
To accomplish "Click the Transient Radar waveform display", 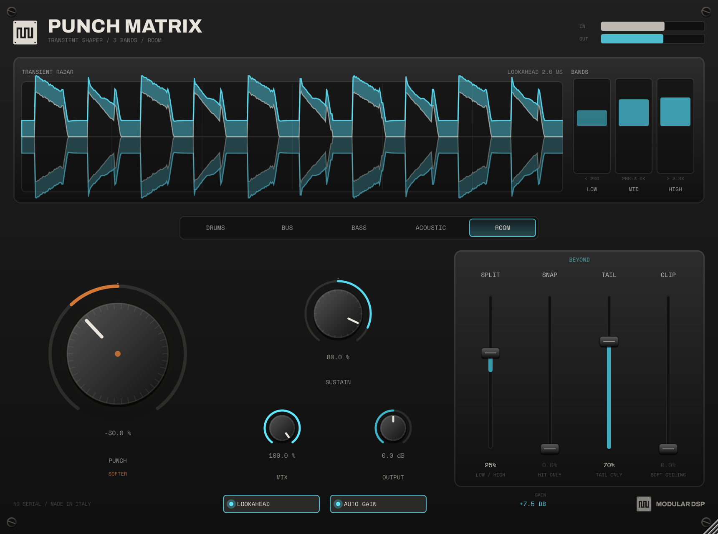I will (292, 137).
